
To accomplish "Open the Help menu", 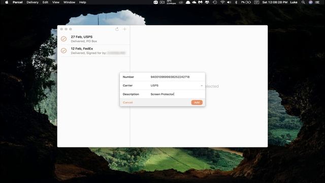I will pos(82,2).
